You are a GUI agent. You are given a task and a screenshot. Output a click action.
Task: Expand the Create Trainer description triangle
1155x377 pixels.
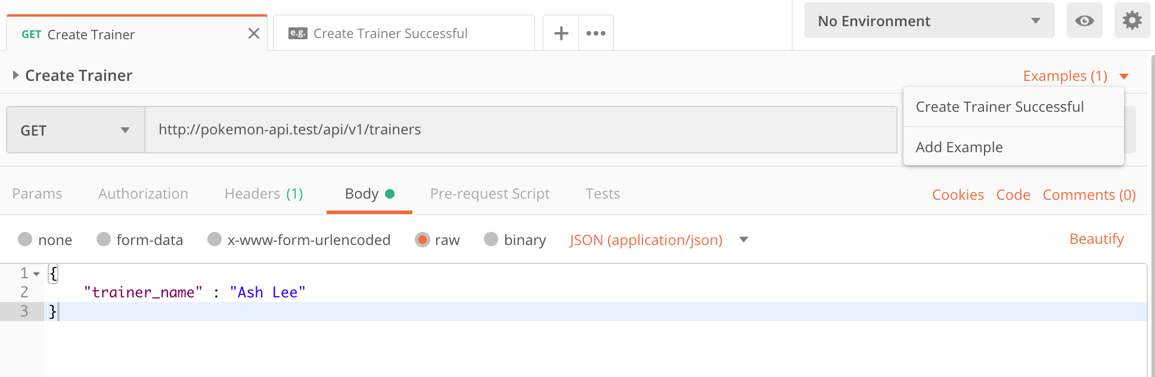[16, 76]
